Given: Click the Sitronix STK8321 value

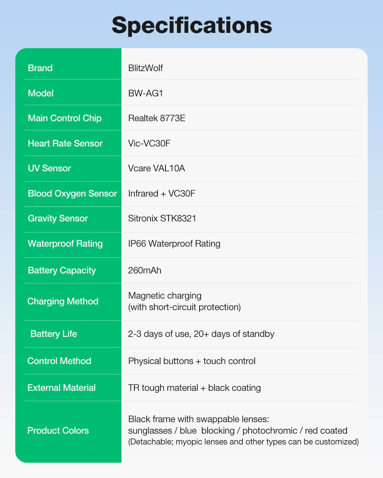Looking at the screenshot, I should (x=162, y=218).
